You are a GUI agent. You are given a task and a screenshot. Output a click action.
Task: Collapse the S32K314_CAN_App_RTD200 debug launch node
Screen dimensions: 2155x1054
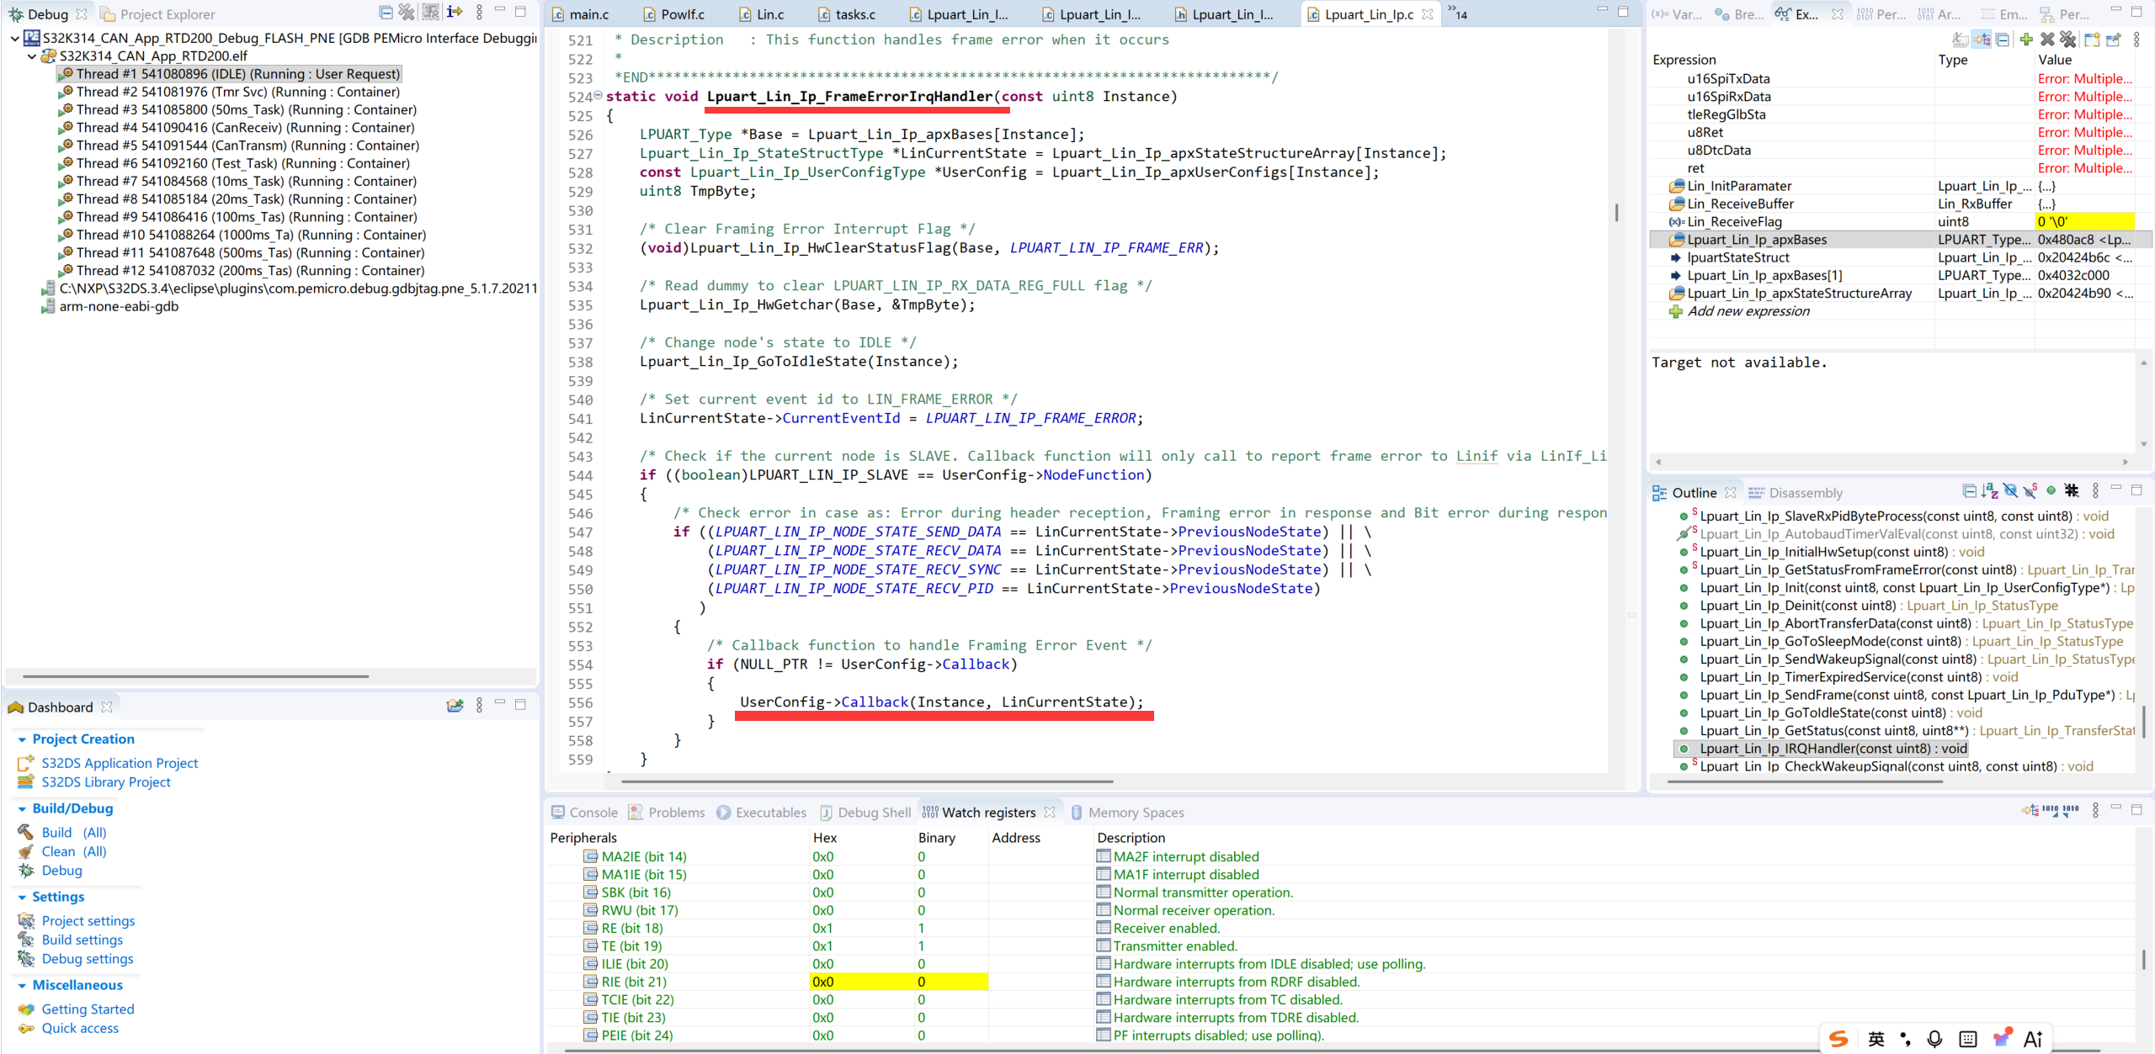click(x=15, y=39)
